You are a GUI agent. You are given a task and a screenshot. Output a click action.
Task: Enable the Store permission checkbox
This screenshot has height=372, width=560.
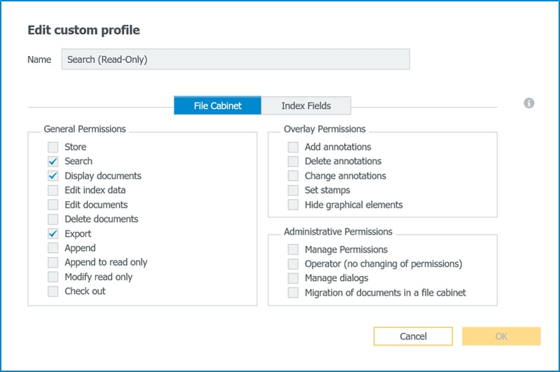[53, 147]
